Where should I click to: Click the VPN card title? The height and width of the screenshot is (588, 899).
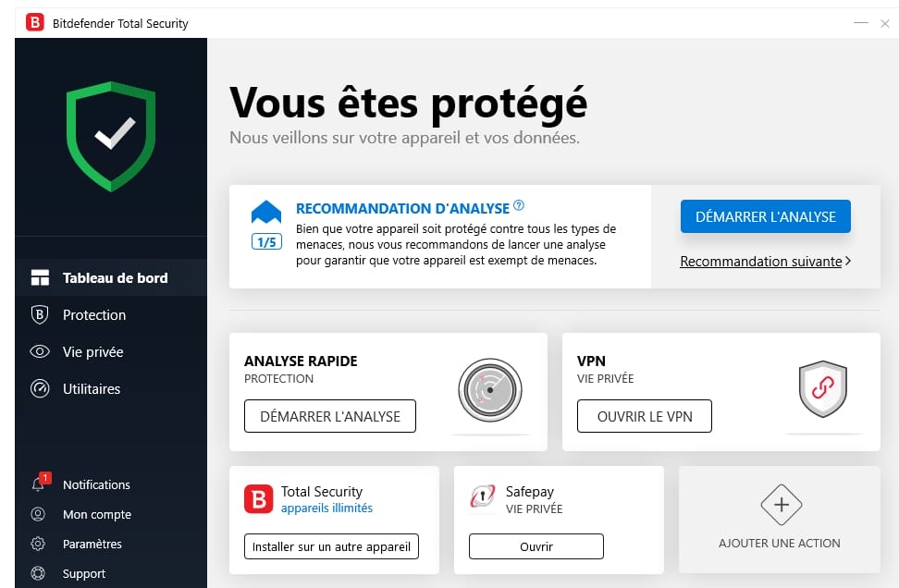[x=591, y=361]
